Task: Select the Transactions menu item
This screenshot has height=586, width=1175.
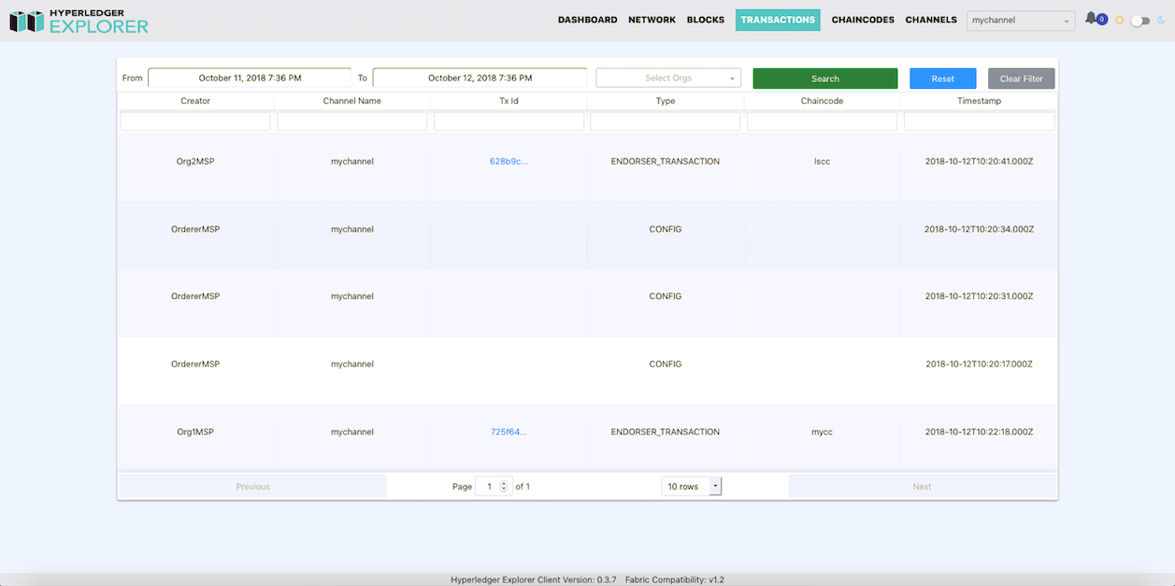Action: pos(778,20)
